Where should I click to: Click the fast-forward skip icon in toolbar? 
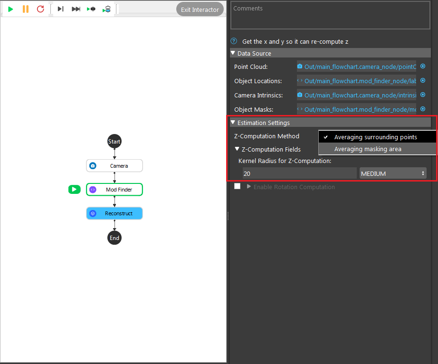tap(76, 9)
